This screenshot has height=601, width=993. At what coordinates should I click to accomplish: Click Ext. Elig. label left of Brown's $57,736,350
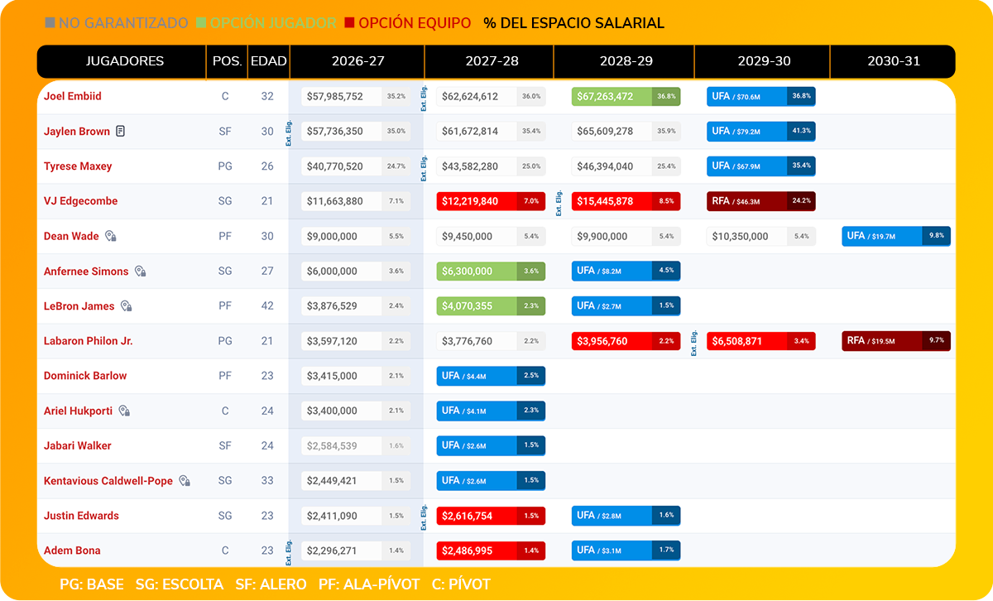[290, 132]
